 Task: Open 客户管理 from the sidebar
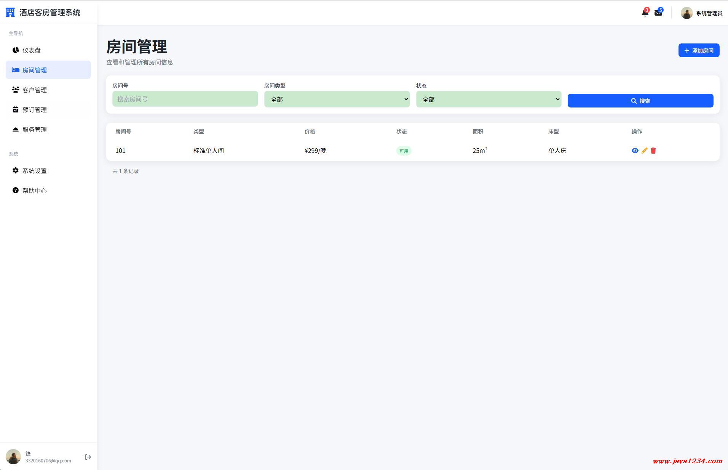[34, 90]
